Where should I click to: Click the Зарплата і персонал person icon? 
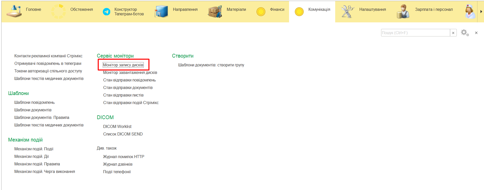(403, 12)
